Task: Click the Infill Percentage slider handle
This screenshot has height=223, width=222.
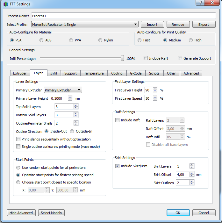Action: click(x=122, y=58)
